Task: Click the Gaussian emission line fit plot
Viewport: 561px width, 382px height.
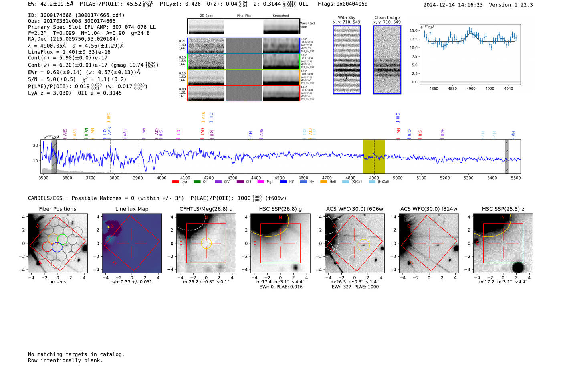Action: click(470, 55)
